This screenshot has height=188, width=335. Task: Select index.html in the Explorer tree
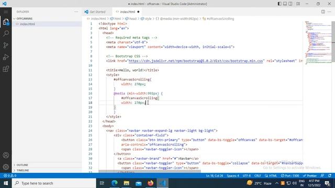47,24
